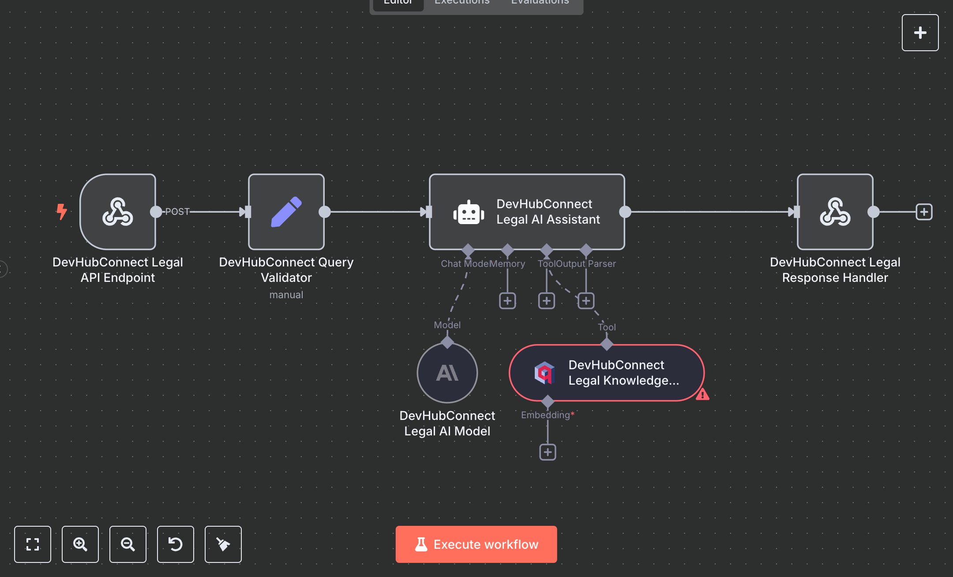Add an Embedding node below the Knowledge node
The height and width of the screenshot is (577, 953).
pos(547,451)
